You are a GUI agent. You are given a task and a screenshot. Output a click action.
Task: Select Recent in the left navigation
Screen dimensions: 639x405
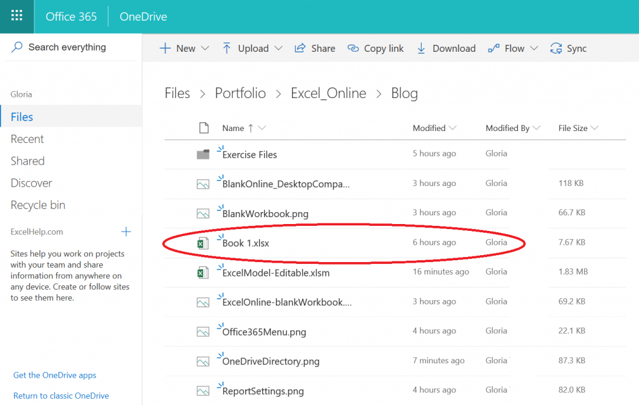point(27,139)
